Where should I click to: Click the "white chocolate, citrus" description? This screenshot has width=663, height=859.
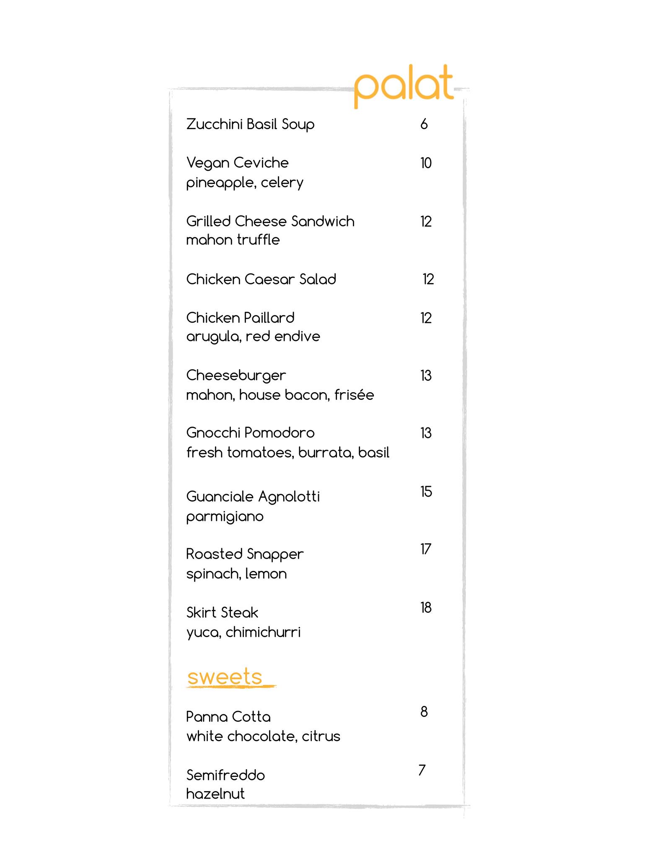[263, 736]
